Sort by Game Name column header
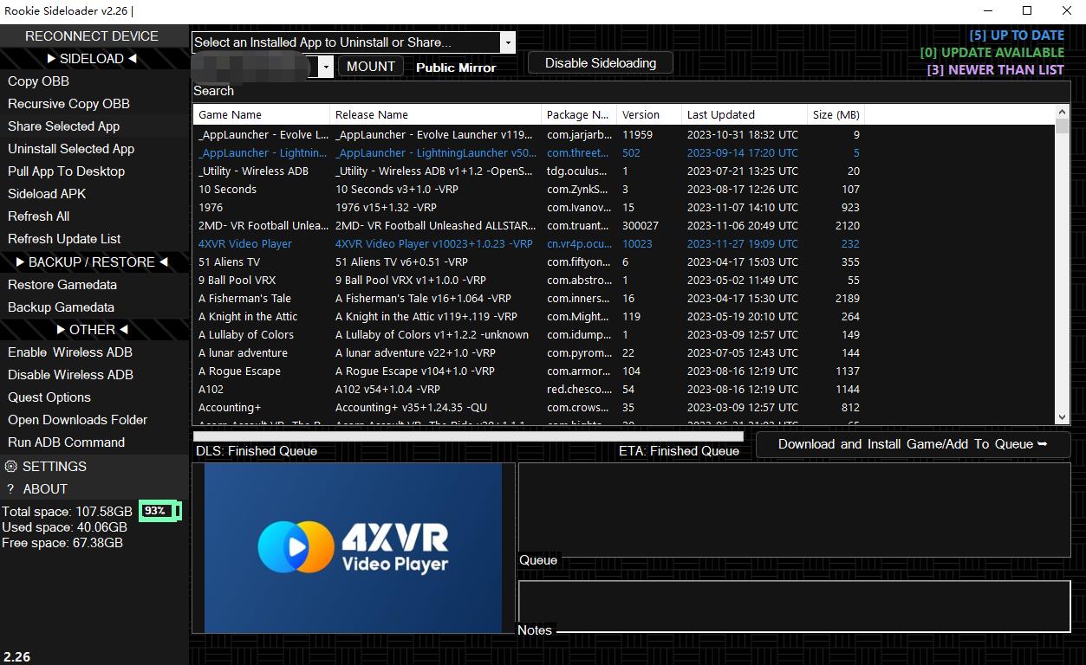The image size is (1086, 665). [261, 114]
